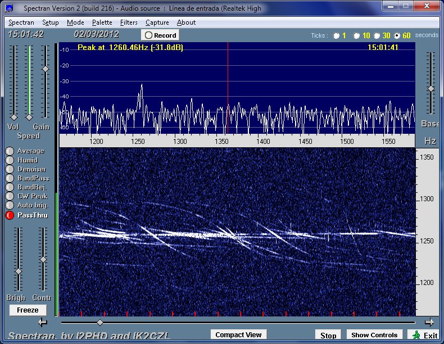Open the Filters menu
Screen dimensions: 444x344
[129, 22]
